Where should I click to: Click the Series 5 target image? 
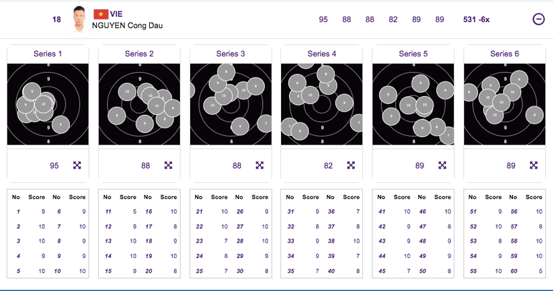click(x=413, y=104)
